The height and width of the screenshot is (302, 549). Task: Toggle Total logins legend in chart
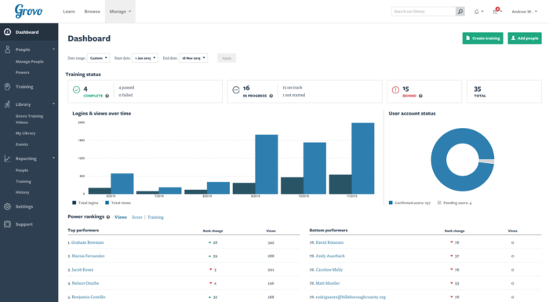click(x=85, y=203)
